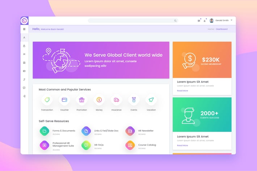257x171 pixels.
Task: Click the HR FAQs label
Action: (x=99, y=145)
